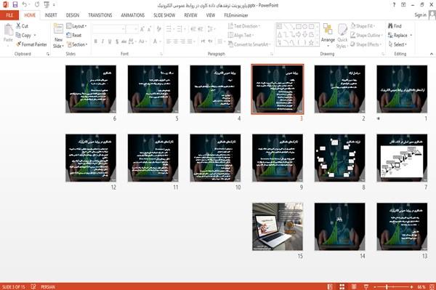
Task: Select the Cut scissors icon
Action: pyautogui.click(x=19, y=26)
